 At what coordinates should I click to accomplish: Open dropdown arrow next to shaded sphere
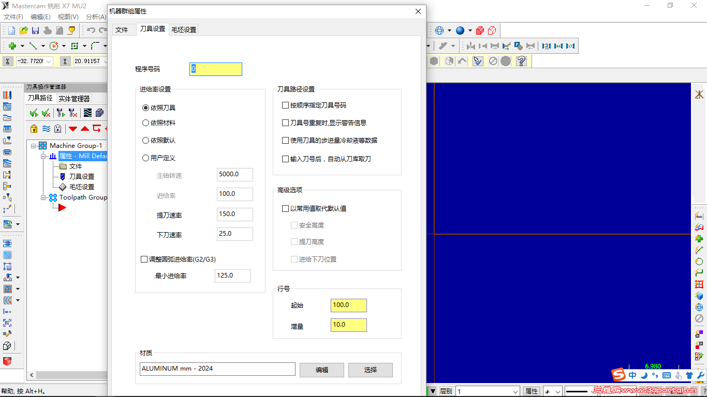pyautogui.click(x=470, y=30)
